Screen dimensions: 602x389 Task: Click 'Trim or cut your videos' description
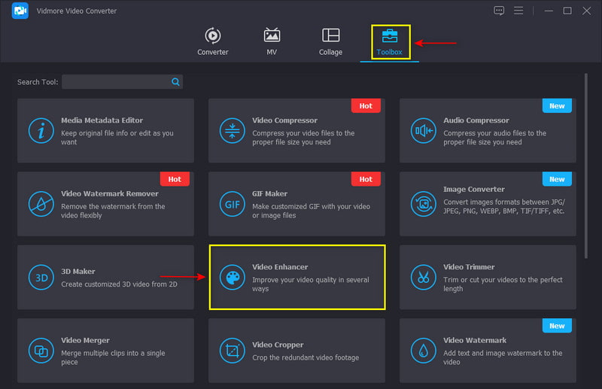point(503,284)
